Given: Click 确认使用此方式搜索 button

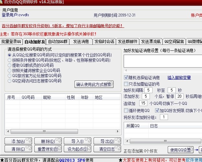Looking at the screenshot, I should (94, 84).
